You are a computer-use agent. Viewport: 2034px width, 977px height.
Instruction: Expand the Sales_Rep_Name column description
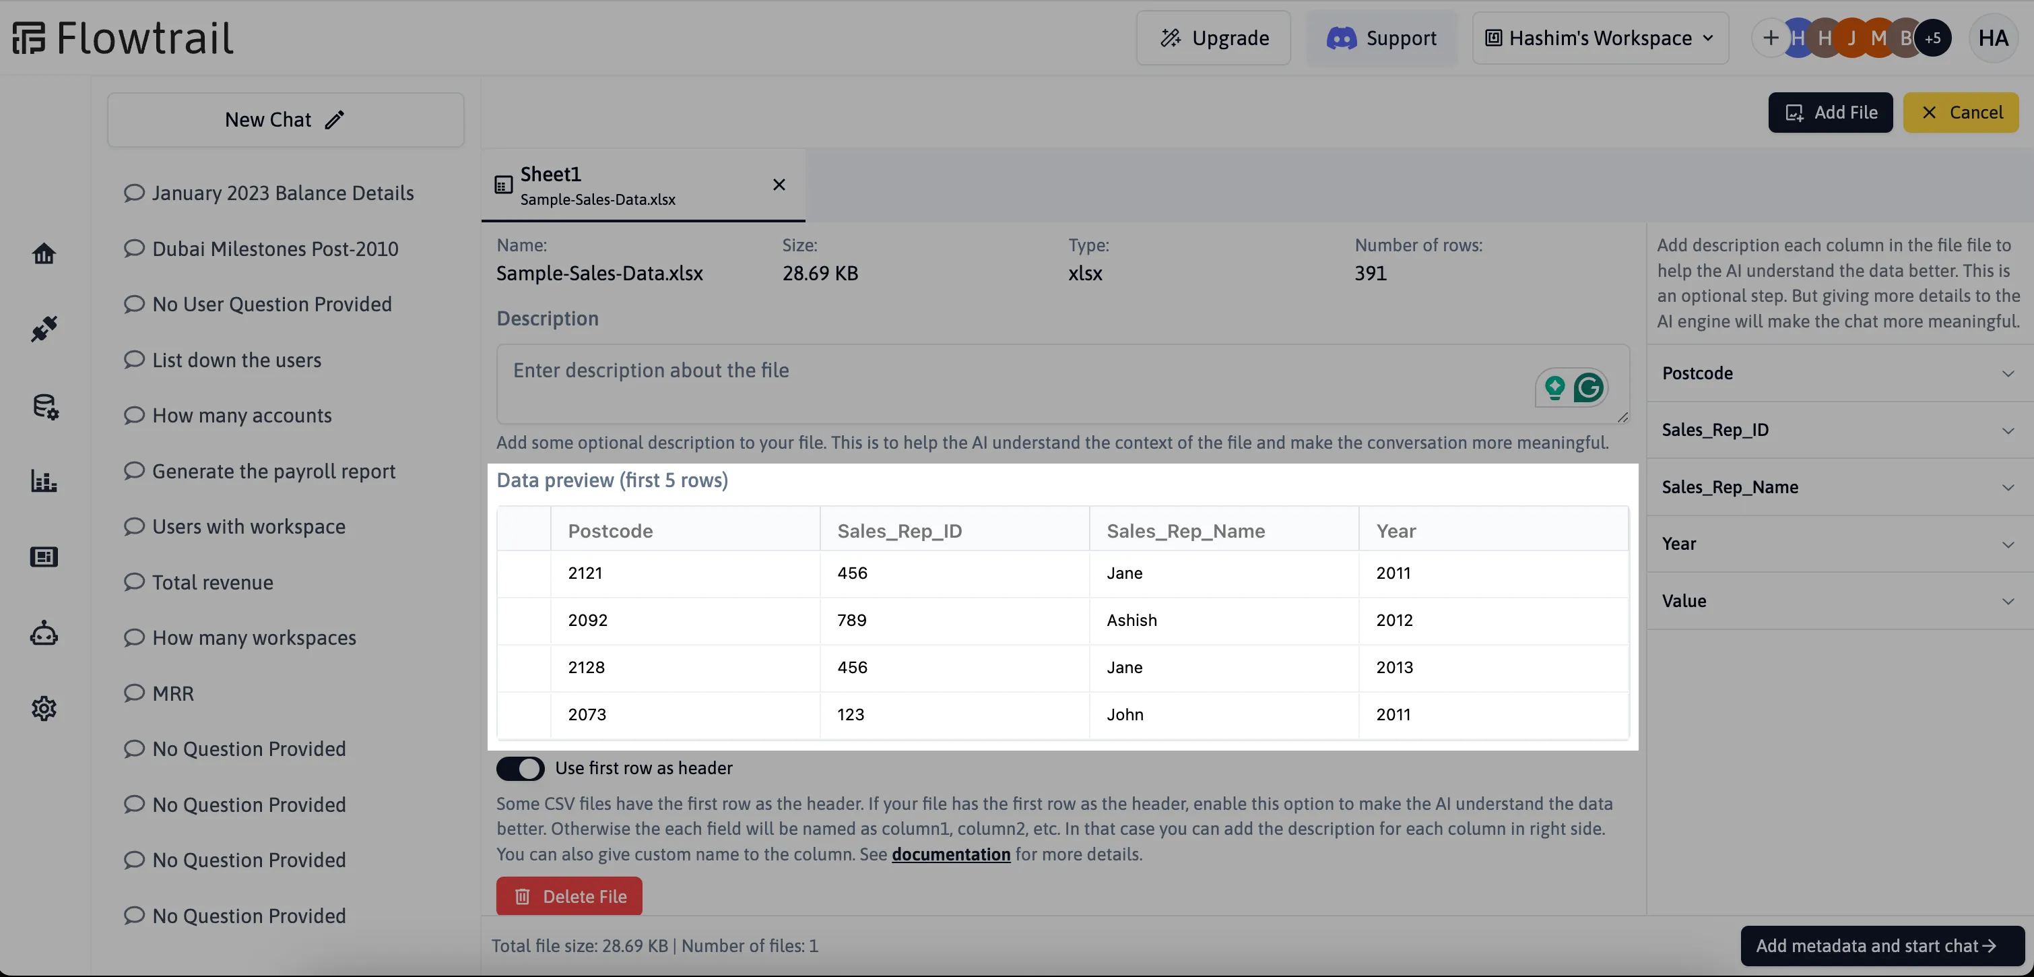[x=1840, y=486]
